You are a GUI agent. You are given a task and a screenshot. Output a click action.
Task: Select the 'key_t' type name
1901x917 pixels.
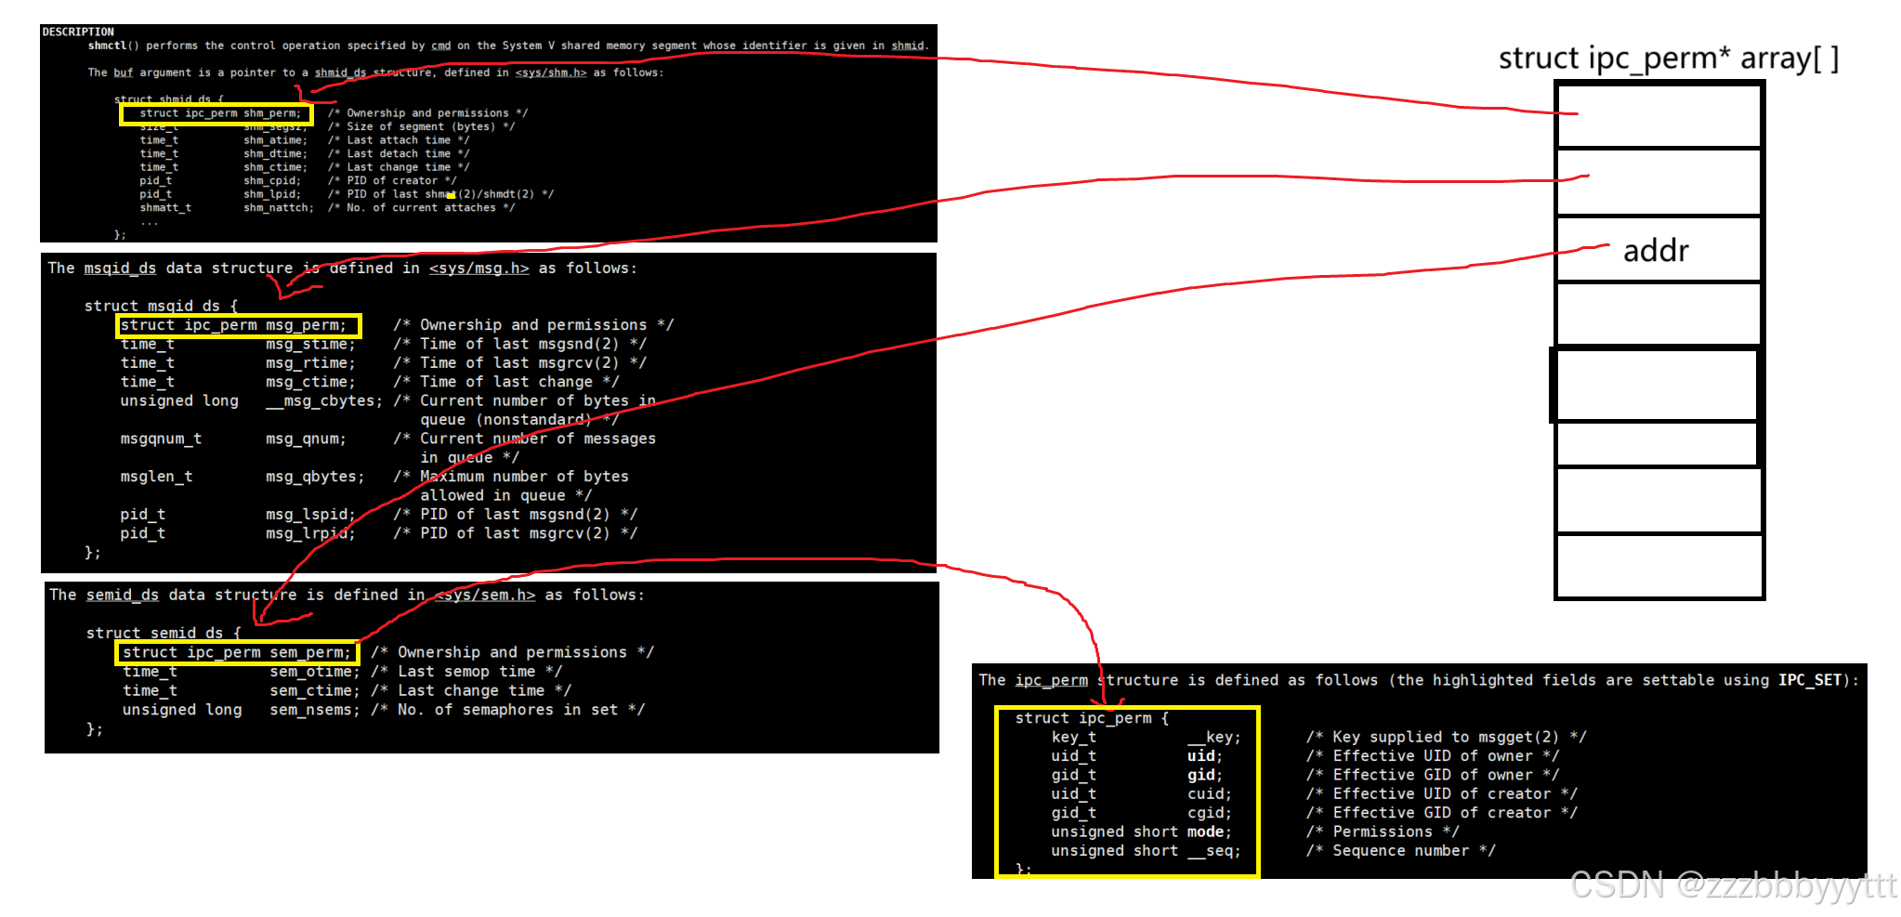pyautogui.click(x=1074, y=738)
